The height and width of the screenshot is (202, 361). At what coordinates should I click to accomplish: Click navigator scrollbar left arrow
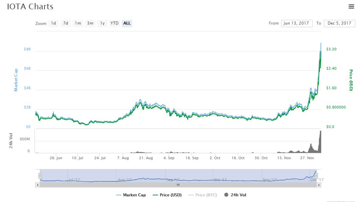37,185
